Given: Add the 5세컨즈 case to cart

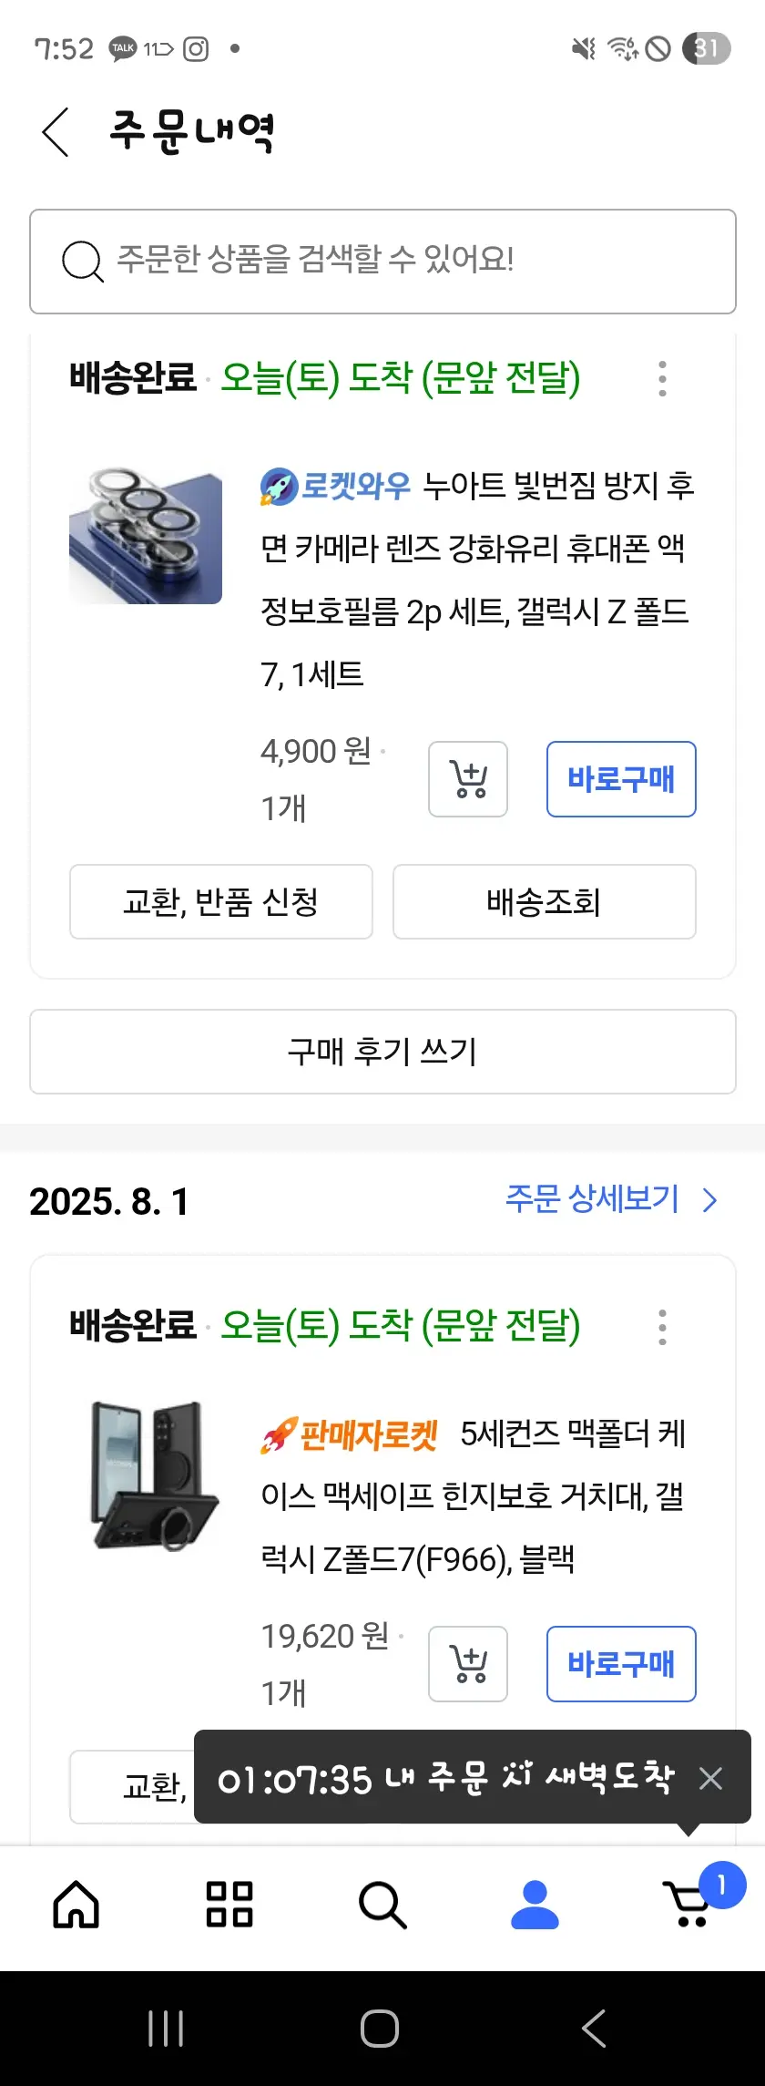Looking at the screenshot, I should pos(468,1664).
